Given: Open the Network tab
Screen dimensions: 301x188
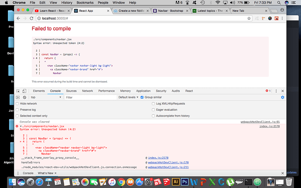Looking at the screenshot, I should (x=88, y=91).
